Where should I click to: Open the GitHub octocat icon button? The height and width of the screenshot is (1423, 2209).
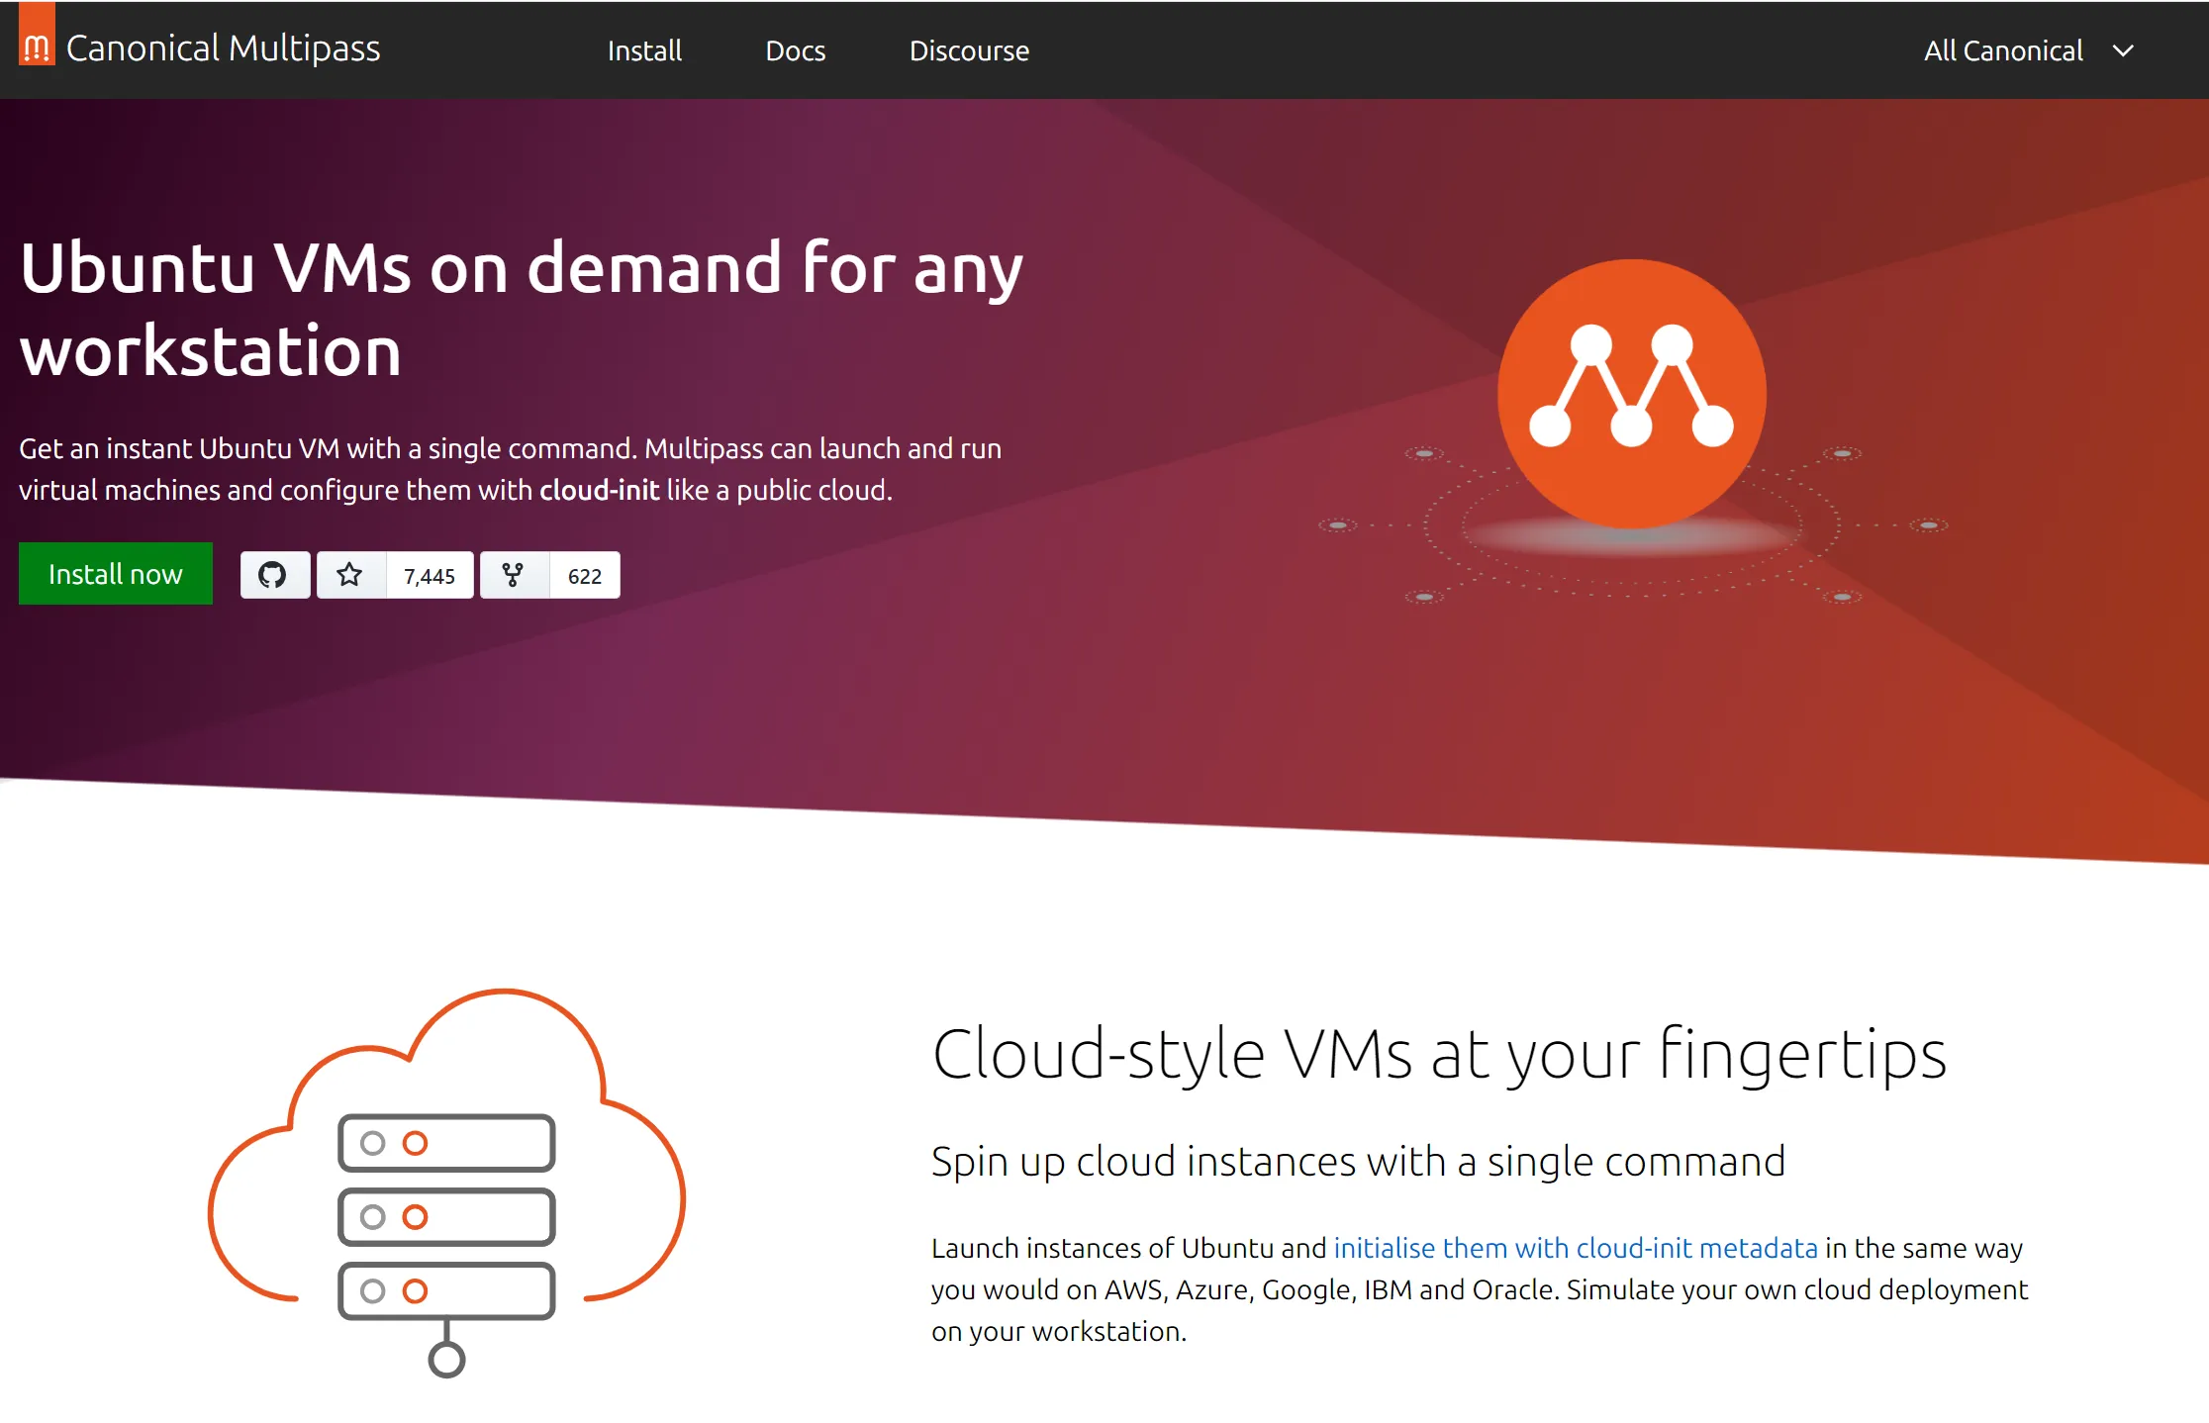273,575
